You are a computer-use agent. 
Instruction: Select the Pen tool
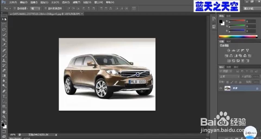click(x=4, y=91)
